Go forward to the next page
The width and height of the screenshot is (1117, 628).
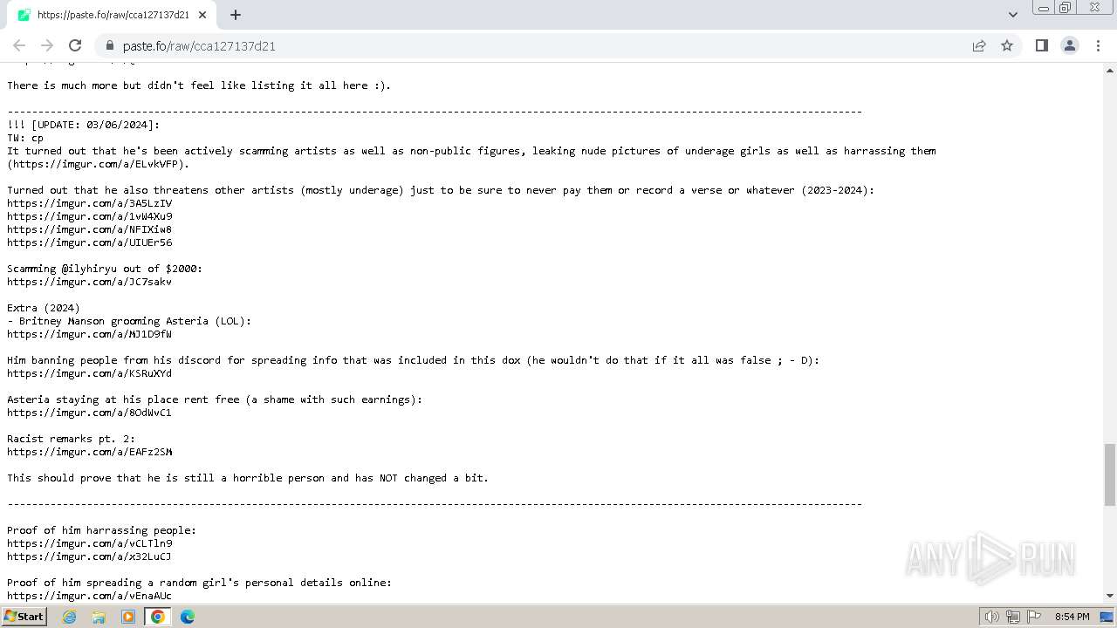click(x=47, y=45)
